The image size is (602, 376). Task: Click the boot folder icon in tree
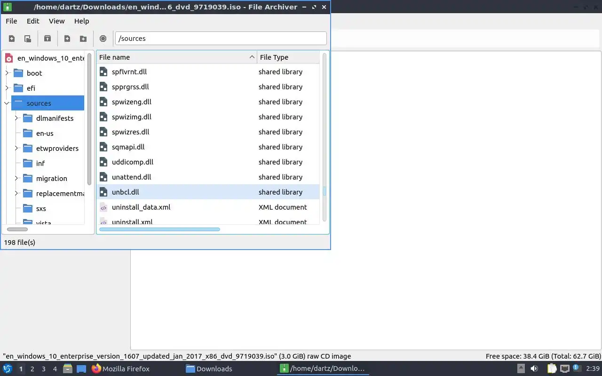pyautogui.click(x=18, y=73)
